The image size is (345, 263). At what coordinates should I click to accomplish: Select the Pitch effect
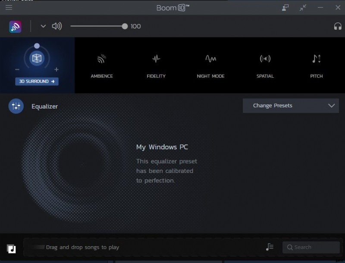(x=317, y=66)
